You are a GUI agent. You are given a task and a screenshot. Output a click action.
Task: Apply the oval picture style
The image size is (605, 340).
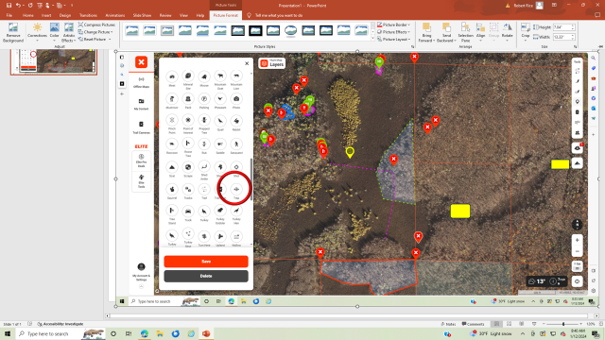290,30
